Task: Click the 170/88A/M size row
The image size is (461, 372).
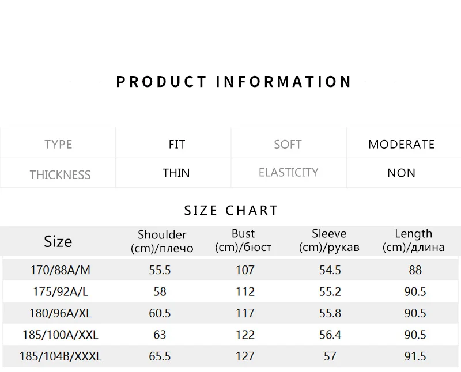Action: (x=60, y=269)
